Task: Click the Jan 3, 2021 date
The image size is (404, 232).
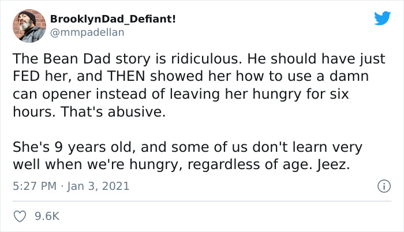Action: [x=98, y=186]
